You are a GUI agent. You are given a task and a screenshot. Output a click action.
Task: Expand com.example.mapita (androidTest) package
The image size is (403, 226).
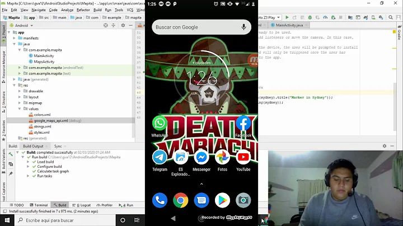point(20,68)
